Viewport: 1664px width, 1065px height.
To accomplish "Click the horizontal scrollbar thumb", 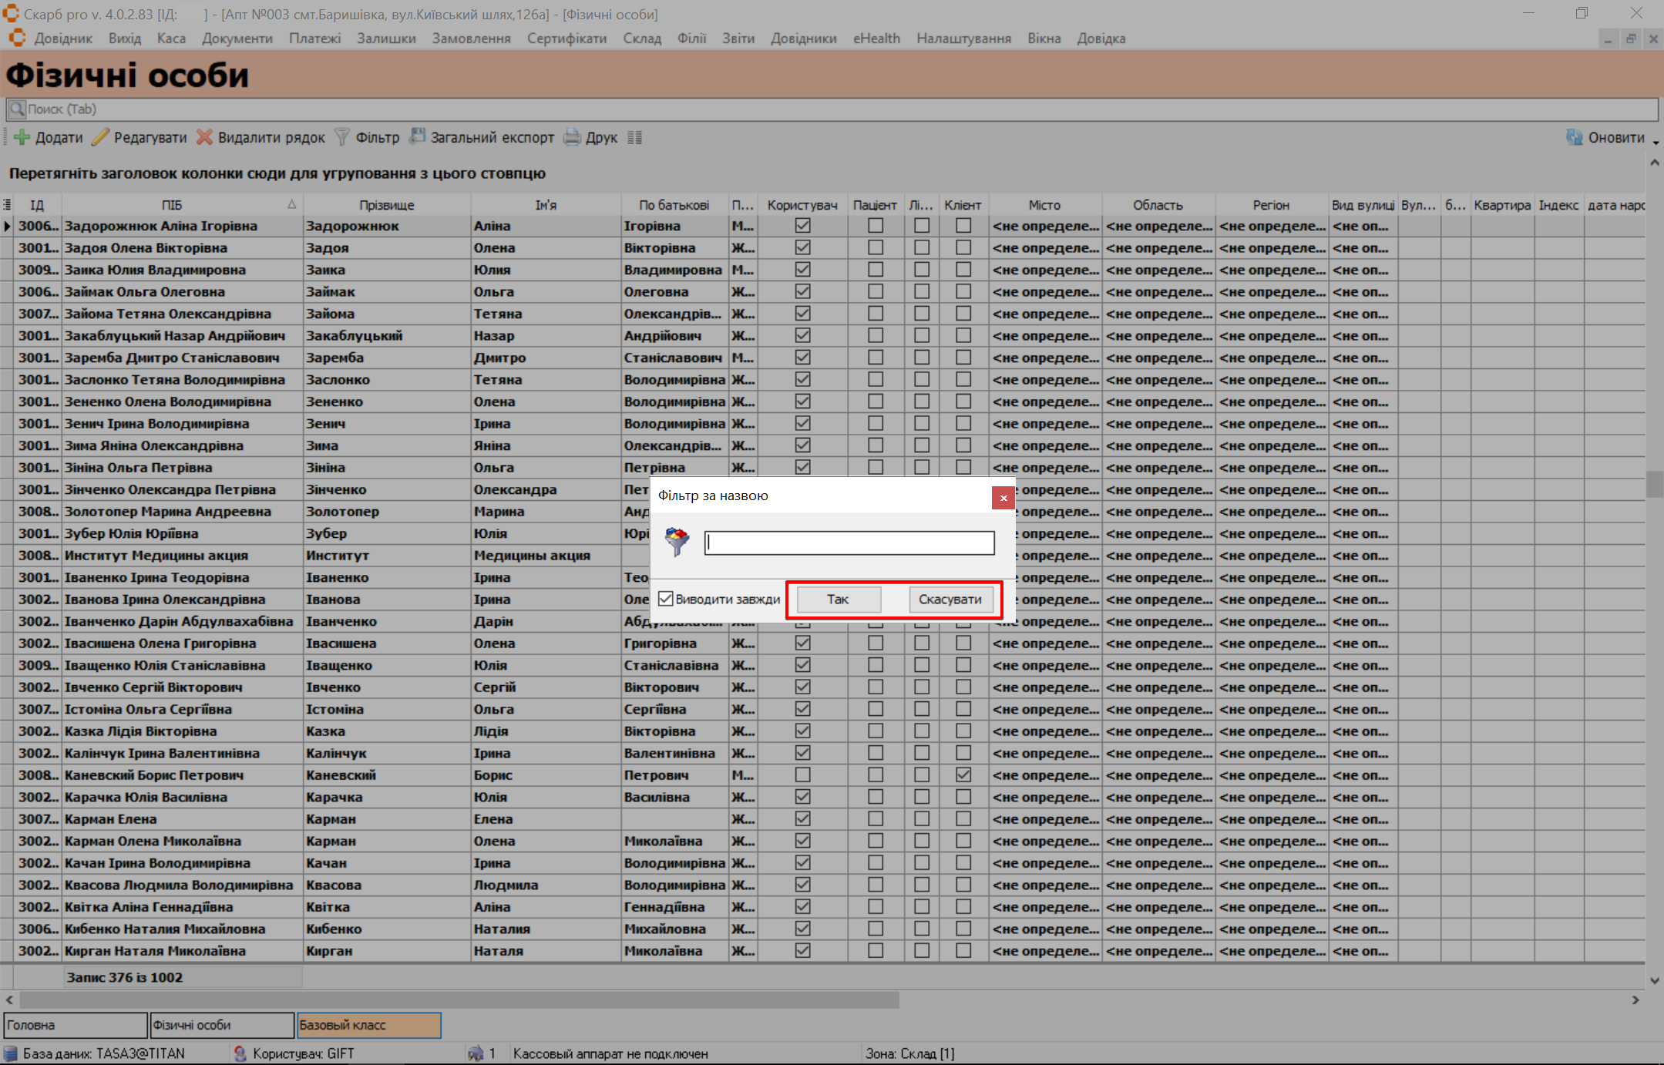I will (x=459, y=999).
